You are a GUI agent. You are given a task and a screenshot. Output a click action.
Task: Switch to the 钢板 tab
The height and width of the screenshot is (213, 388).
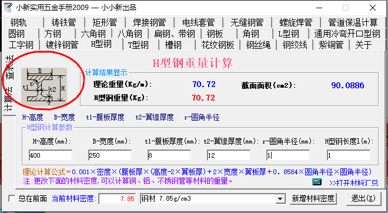click(215, 34)
